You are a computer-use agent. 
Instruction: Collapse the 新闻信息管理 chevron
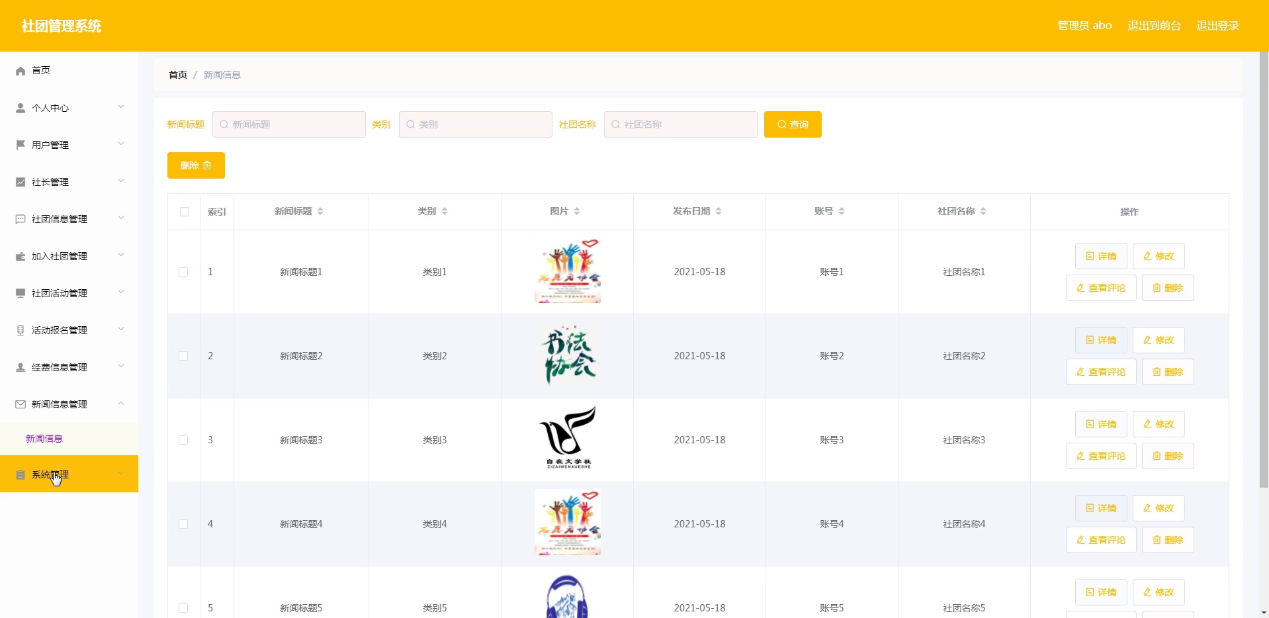[121, 404]
